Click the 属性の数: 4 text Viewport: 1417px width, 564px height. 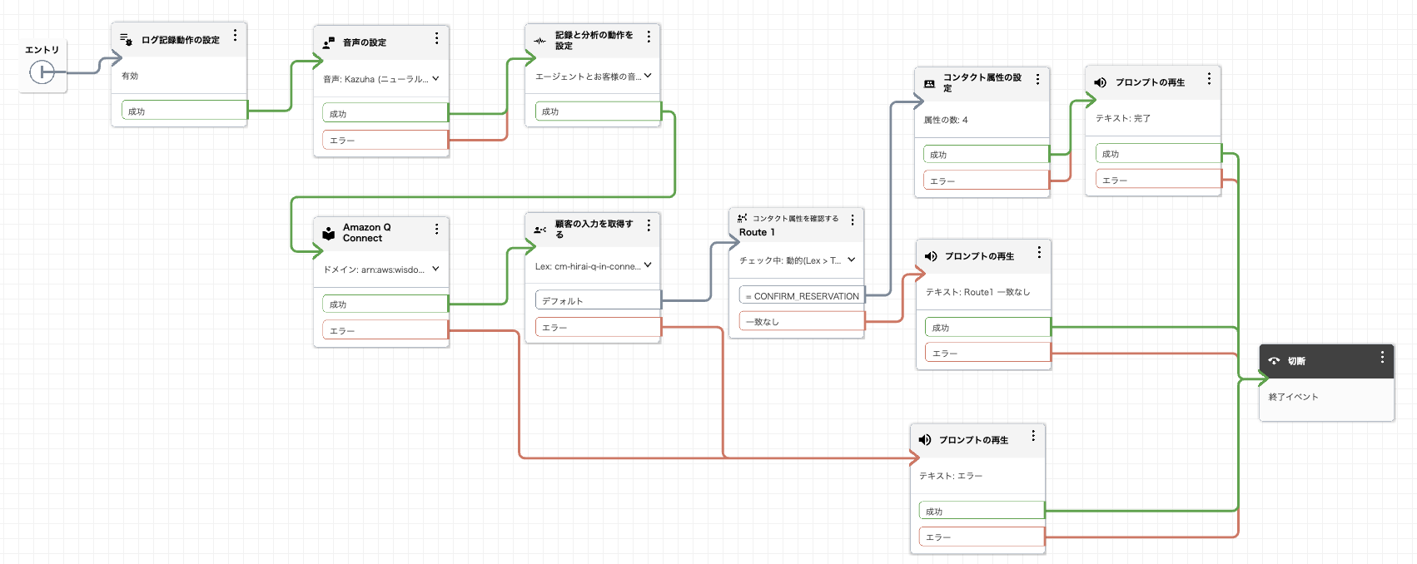(946, 120)
